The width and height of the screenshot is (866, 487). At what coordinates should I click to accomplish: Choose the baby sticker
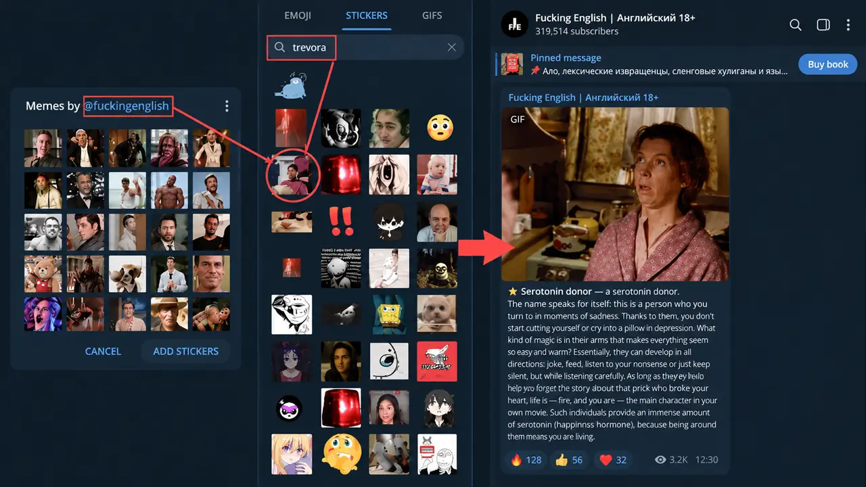coord(436,175)
